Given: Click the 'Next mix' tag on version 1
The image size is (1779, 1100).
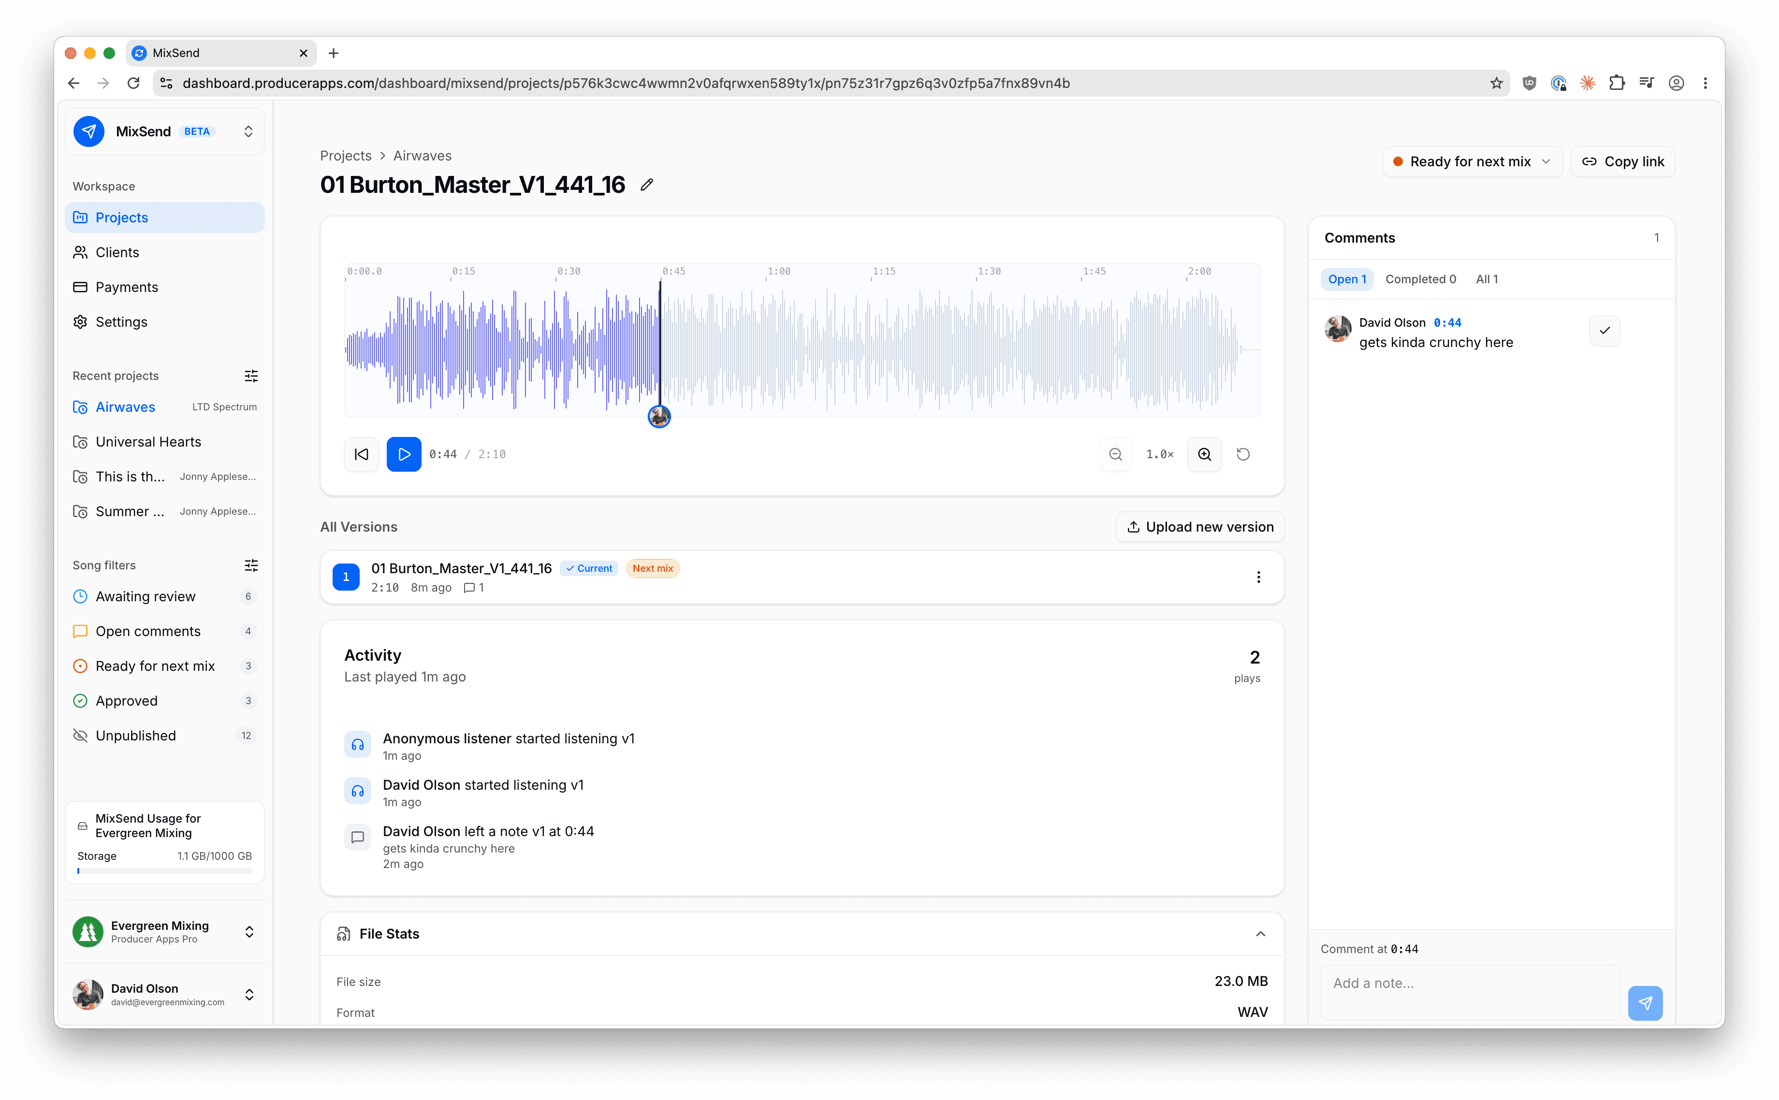Looking at the screenshot, I should tap(653, 569).
